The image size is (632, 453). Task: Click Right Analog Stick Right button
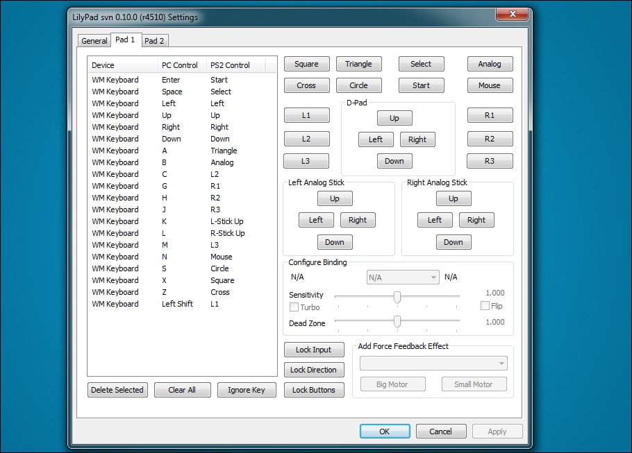coord(476,220)
